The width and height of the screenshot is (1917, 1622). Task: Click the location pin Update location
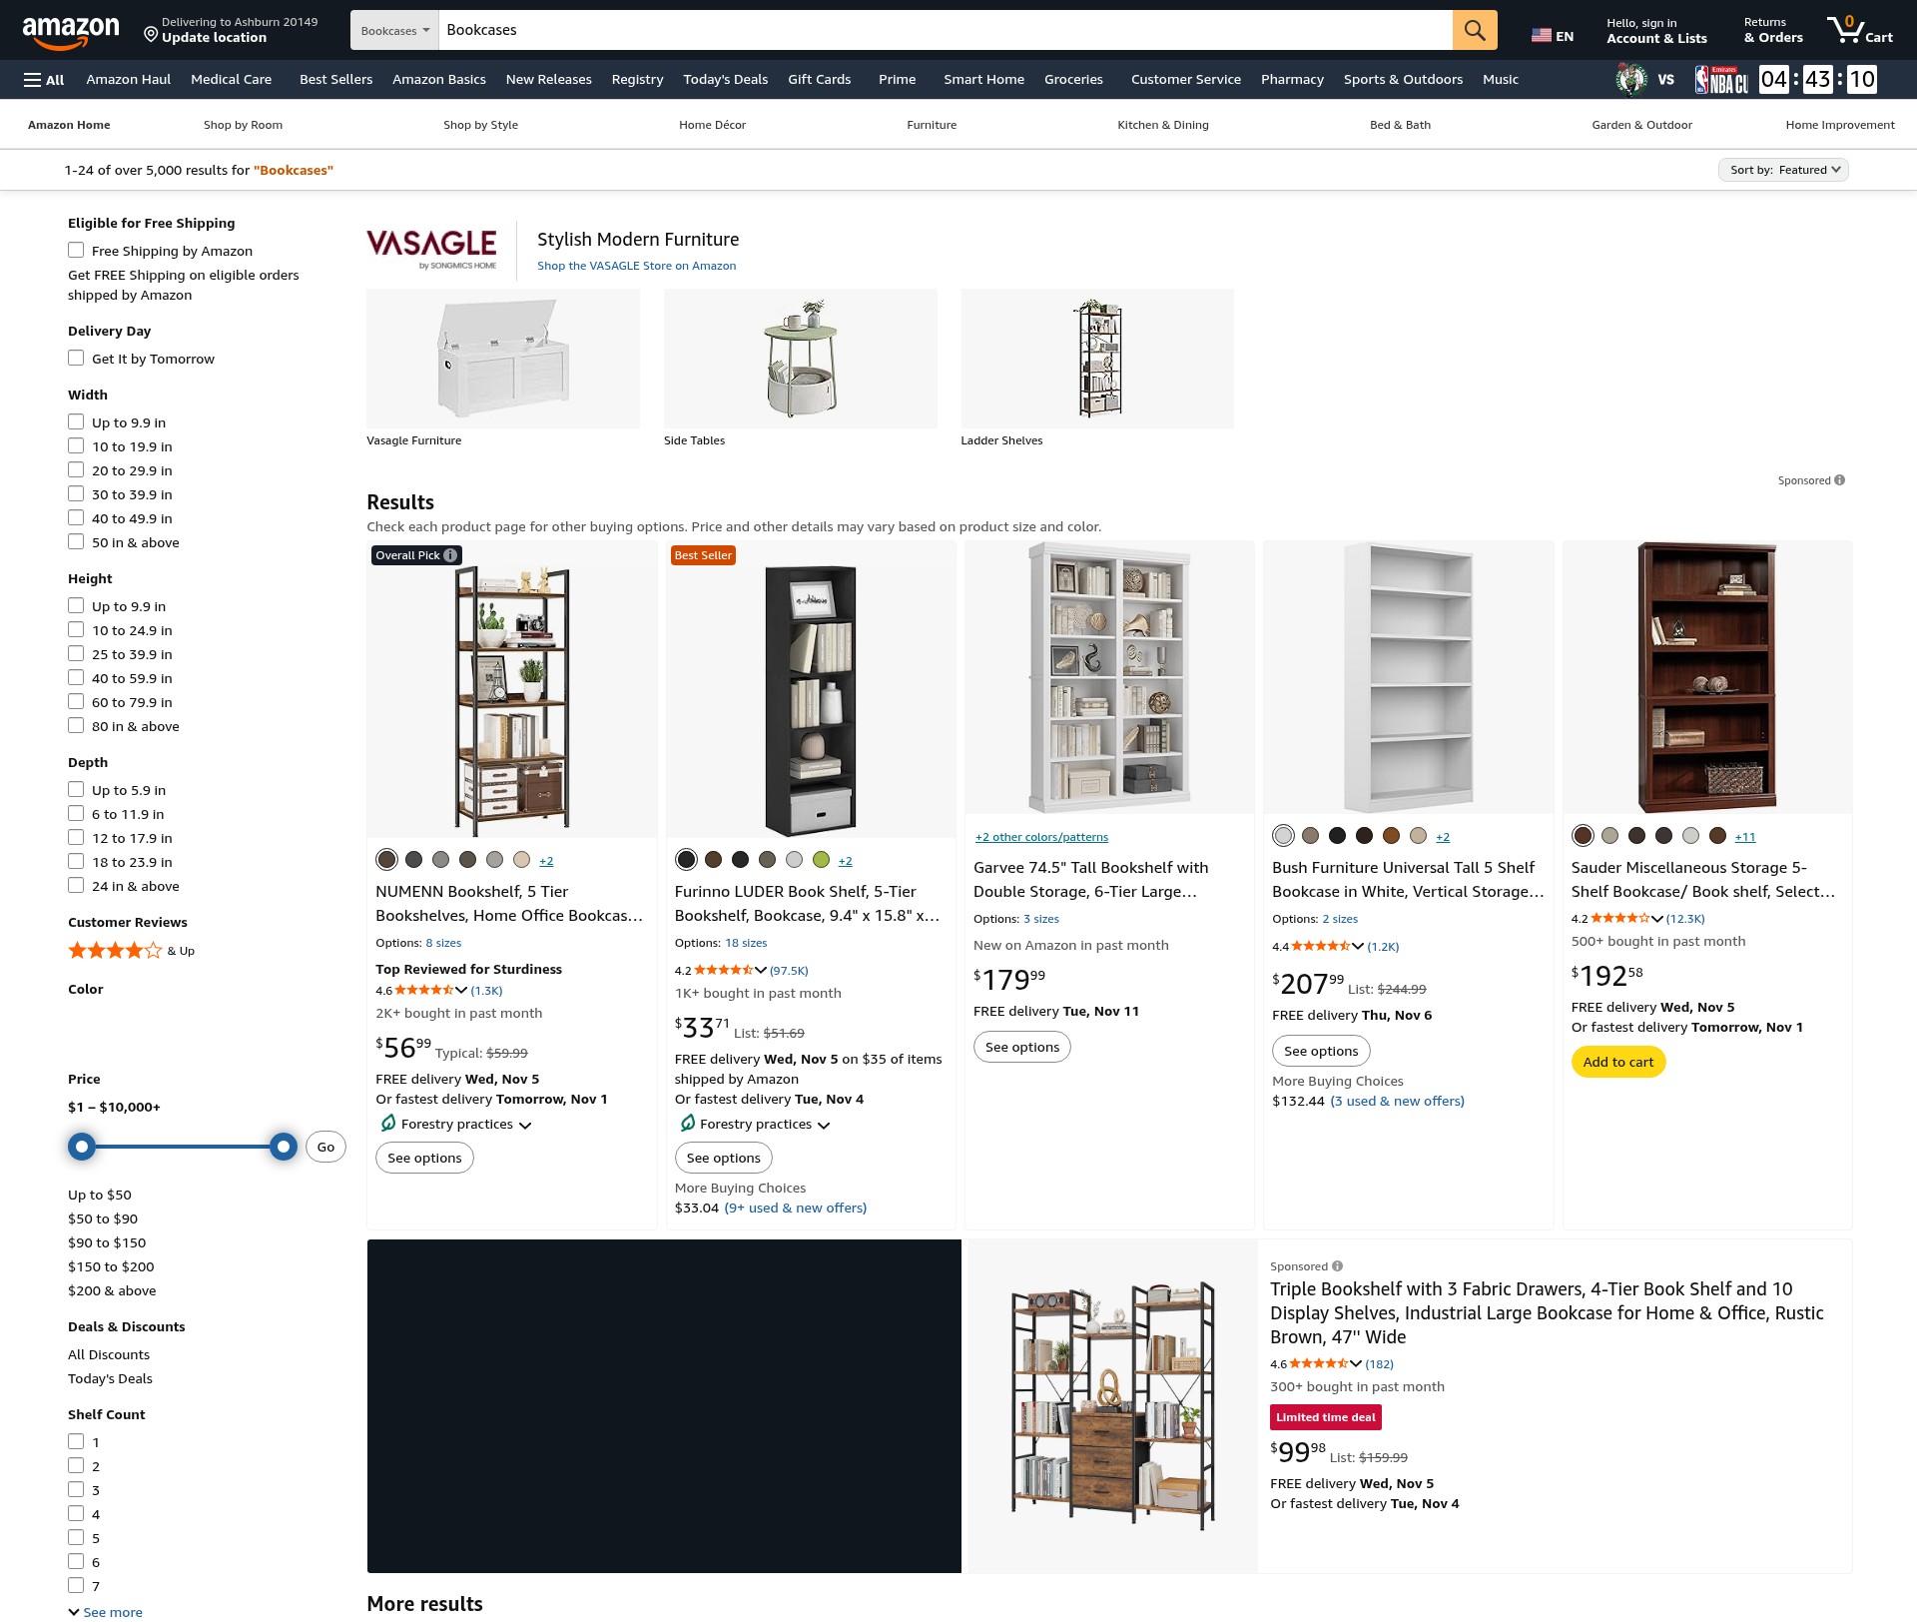(x=231, y=30)
